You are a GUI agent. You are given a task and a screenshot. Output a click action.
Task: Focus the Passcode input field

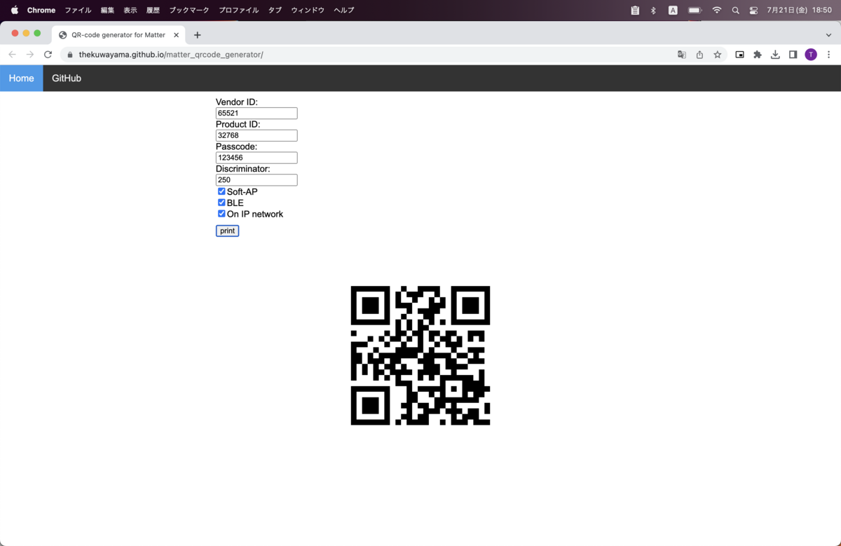[x=257, y=158]
